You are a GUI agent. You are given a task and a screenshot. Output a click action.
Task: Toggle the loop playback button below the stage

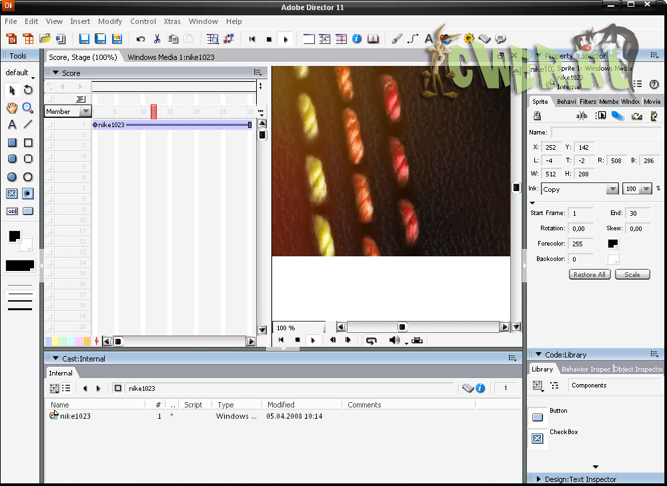click(372, 340)
